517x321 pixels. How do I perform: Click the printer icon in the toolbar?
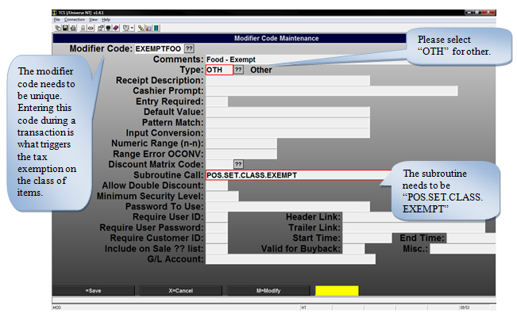73,28
